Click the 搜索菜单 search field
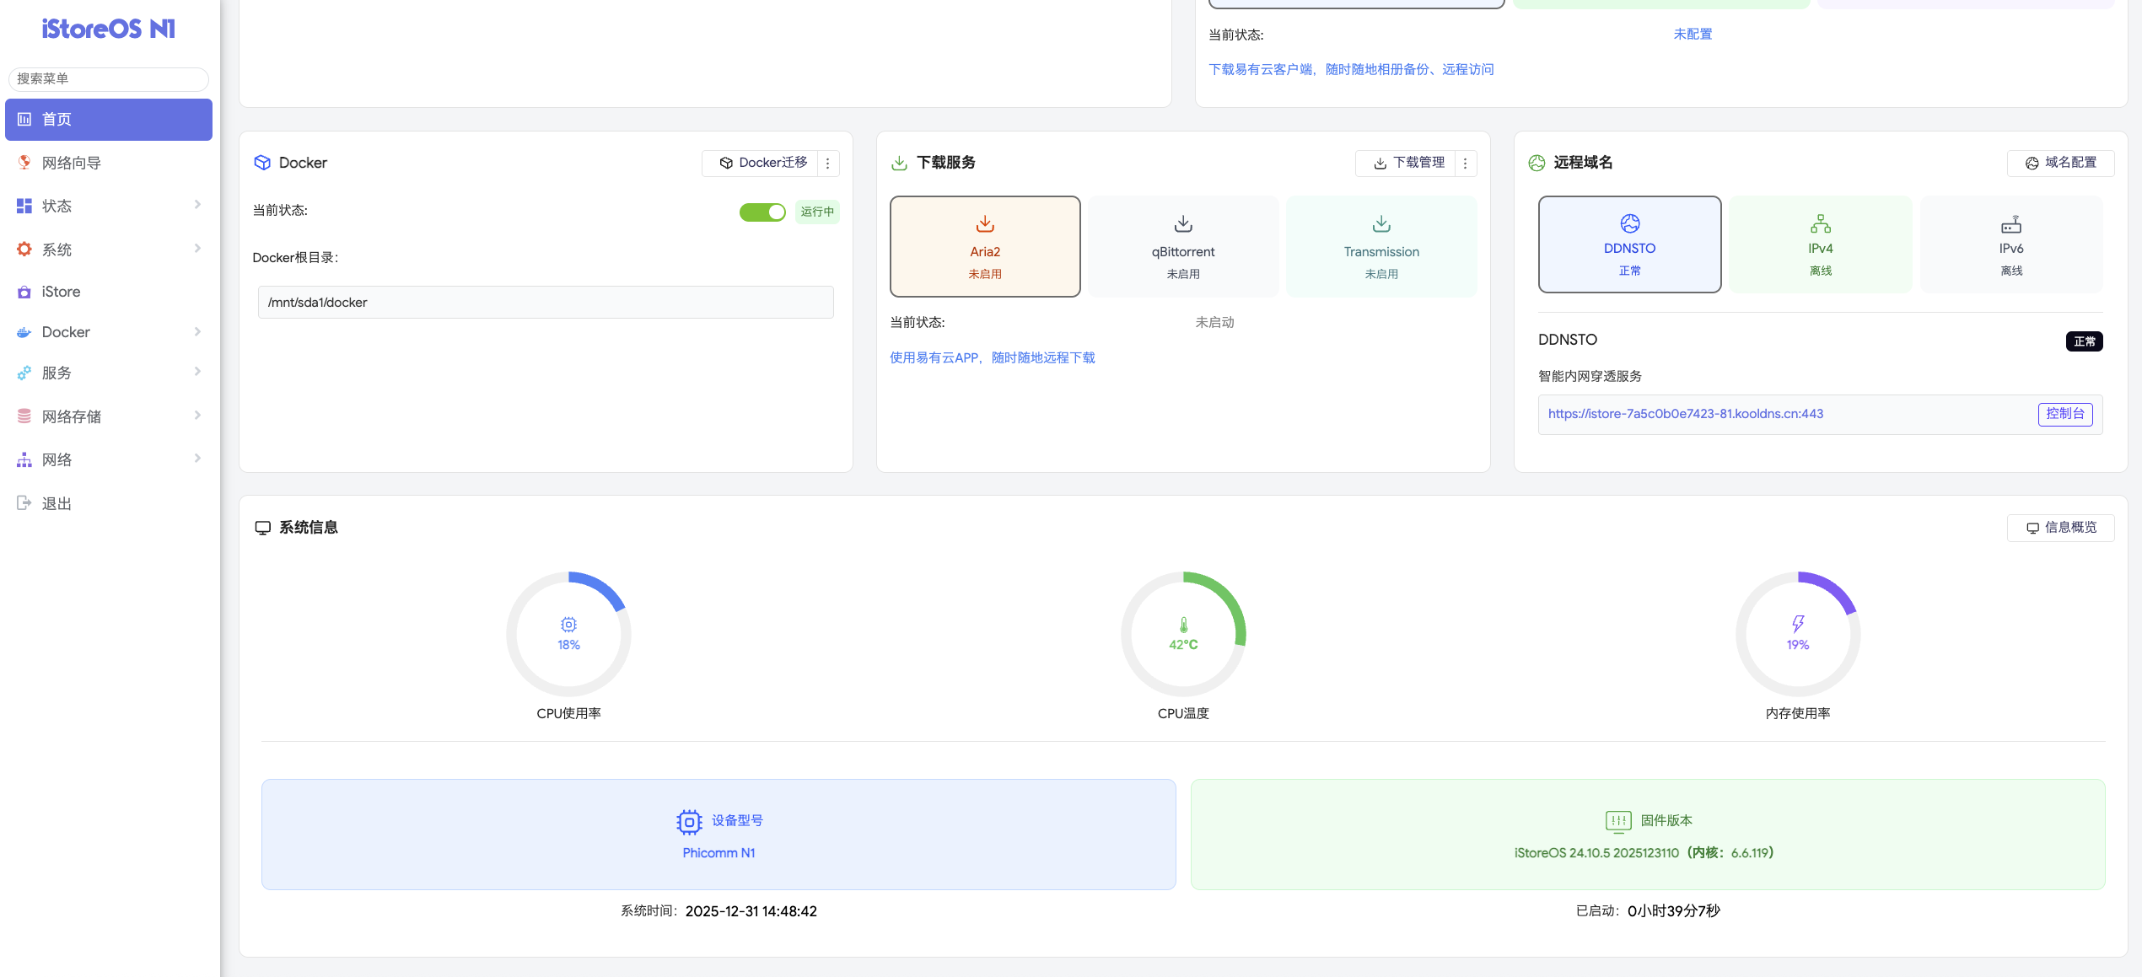Viewport: 2142px width, 977px height. [108, 78]
